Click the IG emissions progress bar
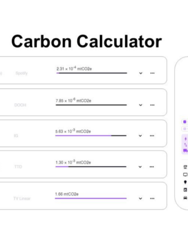188x242 pixels. 91,136
